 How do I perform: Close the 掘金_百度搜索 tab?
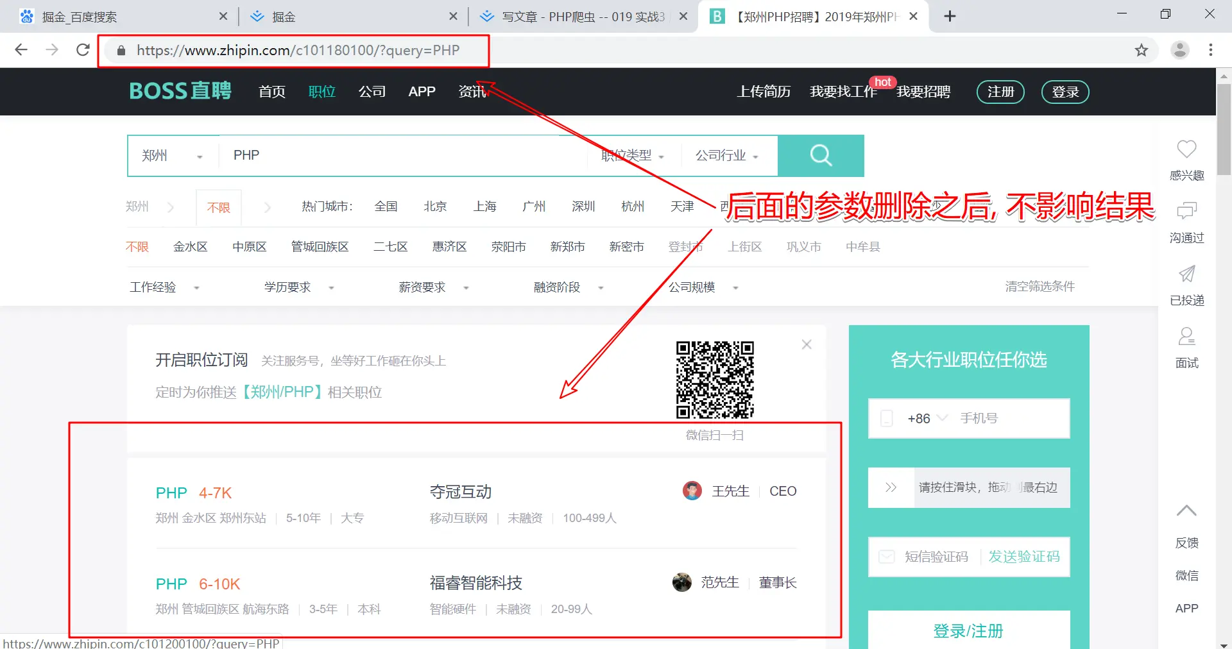pyautogui.click(x=223, y=16)
